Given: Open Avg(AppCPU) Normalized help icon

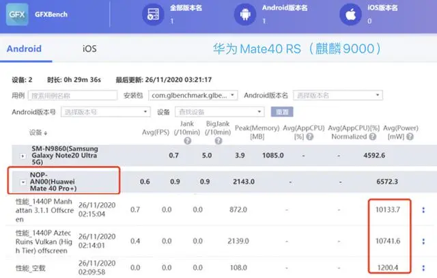Looking at the screenshot, I should tap(373, 137).
